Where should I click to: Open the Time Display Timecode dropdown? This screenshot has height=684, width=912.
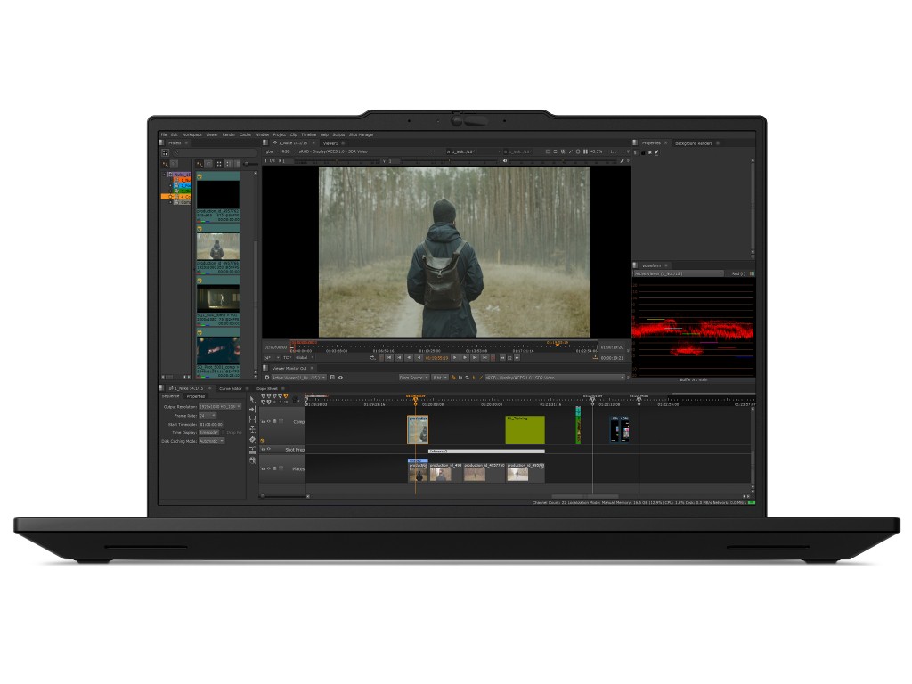[x=210, y=433]
